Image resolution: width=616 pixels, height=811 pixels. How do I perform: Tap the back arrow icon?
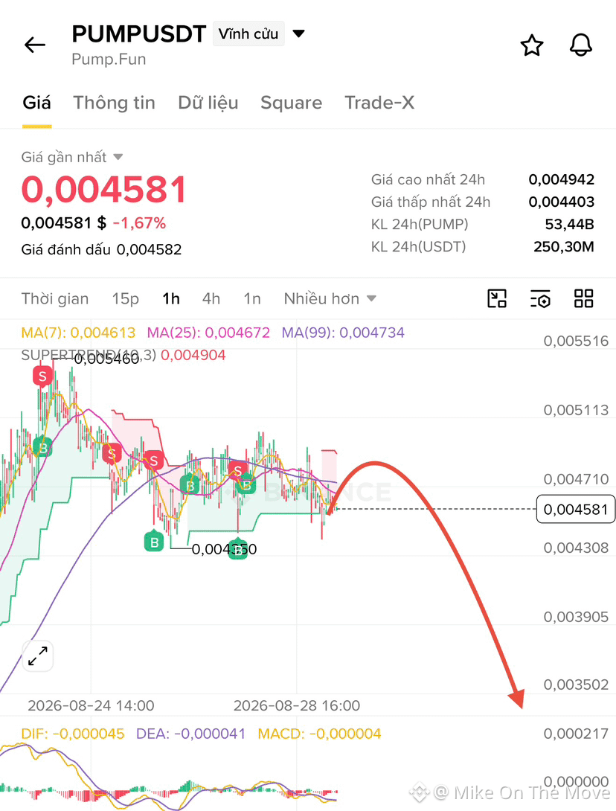point(35,45)
